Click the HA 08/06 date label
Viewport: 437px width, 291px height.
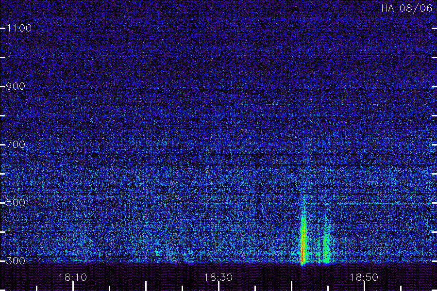(406, 8)
